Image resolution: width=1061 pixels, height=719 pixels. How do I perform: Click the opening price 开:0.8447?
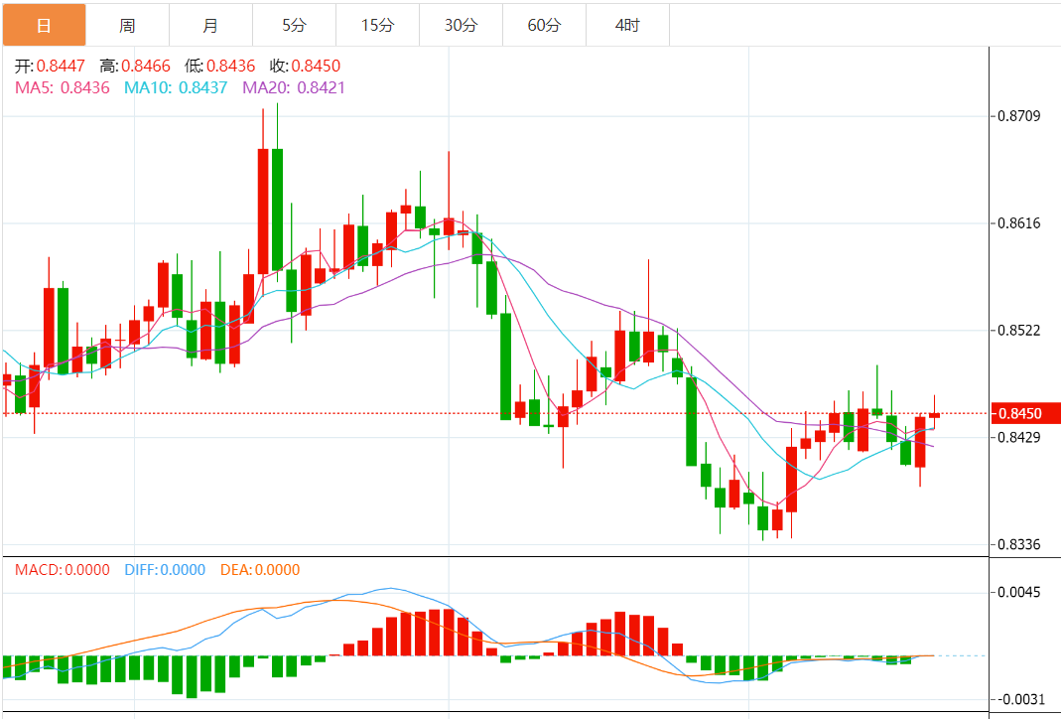click(x=50, y=66)
